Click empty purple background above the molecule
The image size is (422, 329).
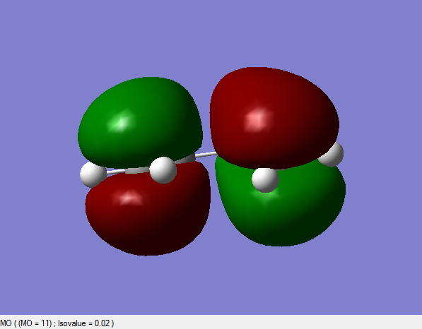coord(211,32)
